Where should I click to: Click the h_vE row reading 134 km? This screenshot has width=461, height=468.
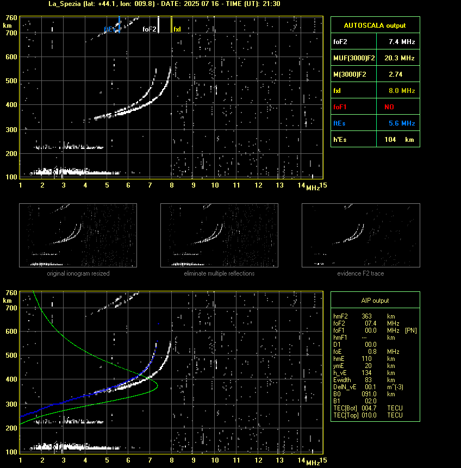[364, 373]
